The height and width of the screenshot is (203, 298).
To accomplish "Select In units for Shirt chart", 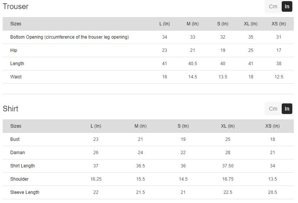I will (x=287, y=109).
